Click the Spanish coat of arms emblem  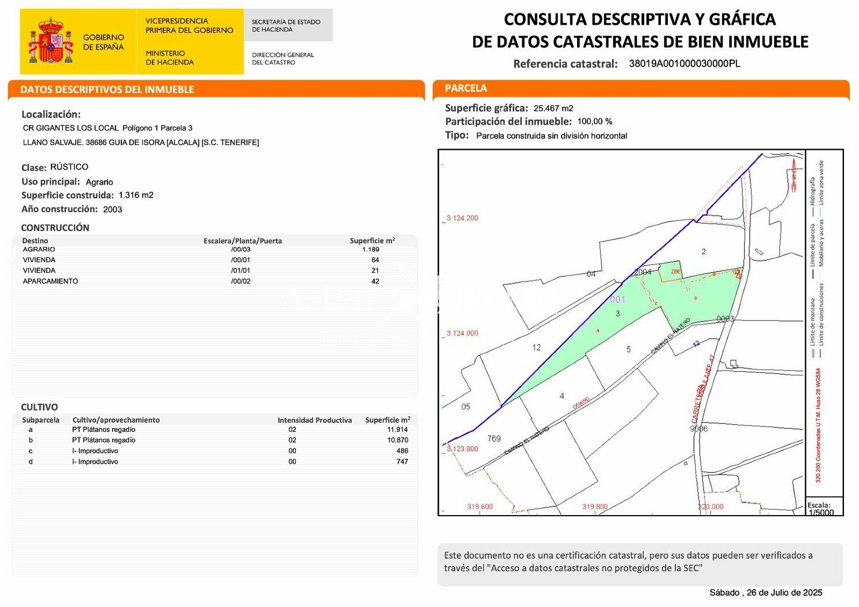[x=51, y=42]
